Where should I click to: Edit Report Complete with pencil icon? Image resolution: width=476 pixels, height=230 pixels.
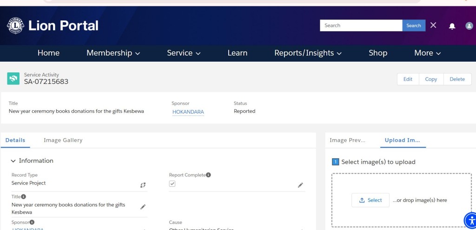click(300, 185)
